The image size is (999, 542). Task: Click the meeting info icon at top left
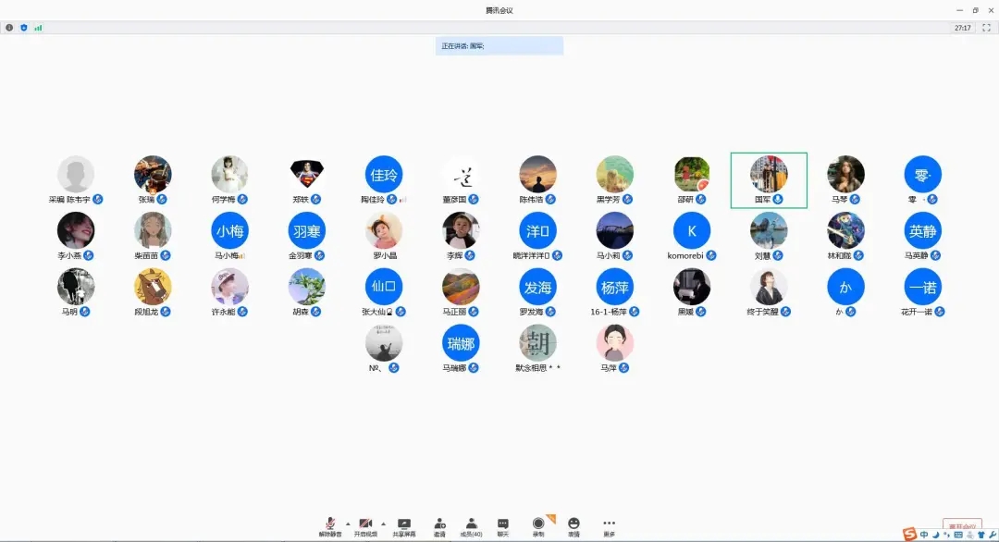point(9,28)
